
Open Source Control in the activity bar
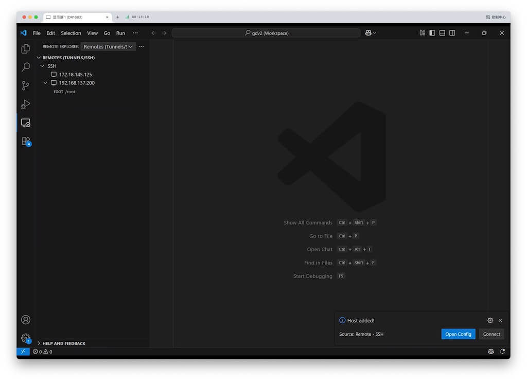pyautogui.click(x=25, y=85)
